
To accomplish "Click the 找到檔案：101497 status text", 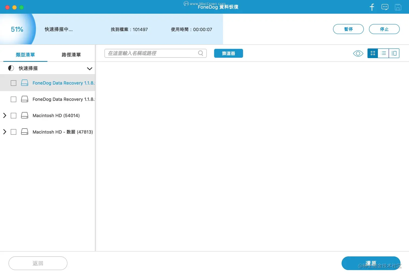I will tap(129, 29).
